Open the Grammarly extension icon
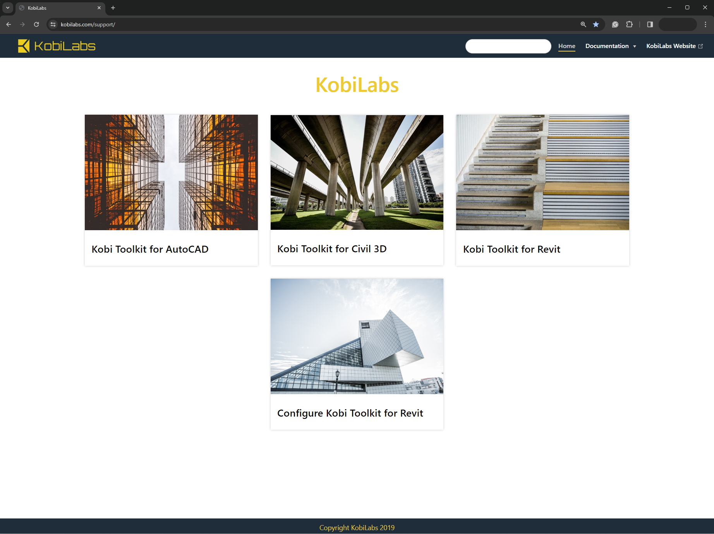Image resolution: width=714 pixels, height=534 pixels. tap(615, 24)
